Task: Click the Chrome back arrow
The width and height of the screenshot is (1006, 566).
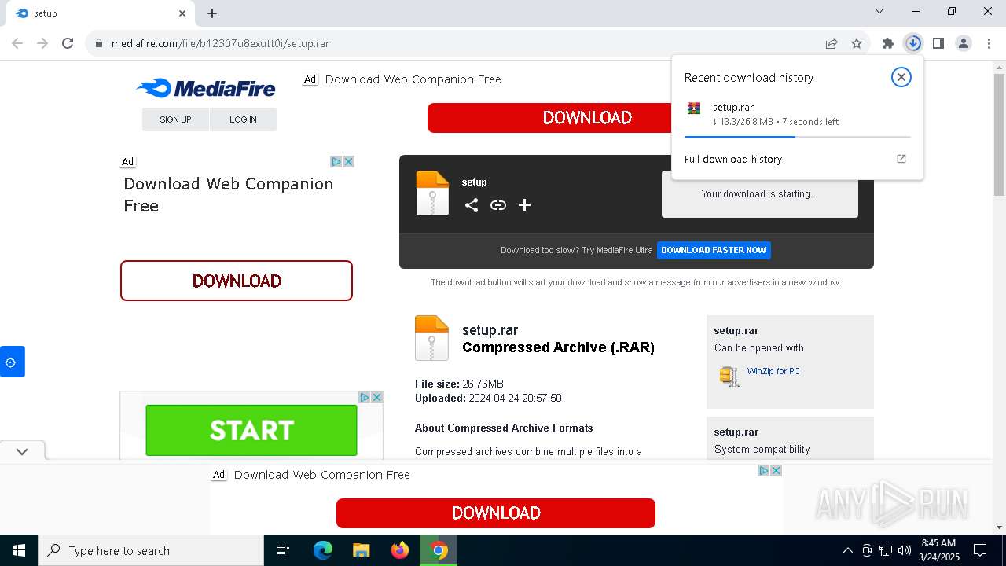Action: click(x=17, y=43)
